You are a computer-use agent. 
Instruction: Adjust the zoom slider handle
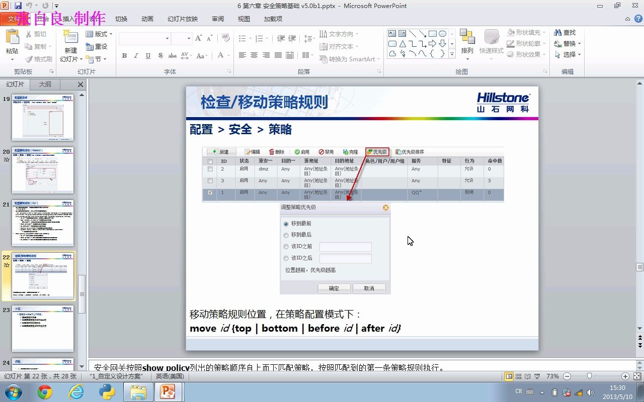589,376
